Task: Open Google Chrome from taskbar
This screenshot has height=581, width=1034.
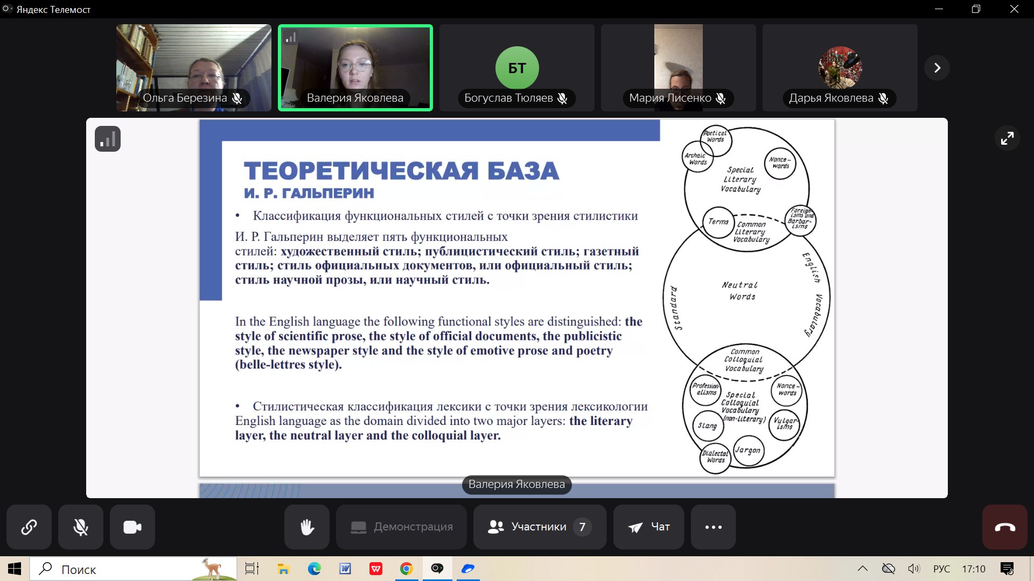Action: [407, 569]
